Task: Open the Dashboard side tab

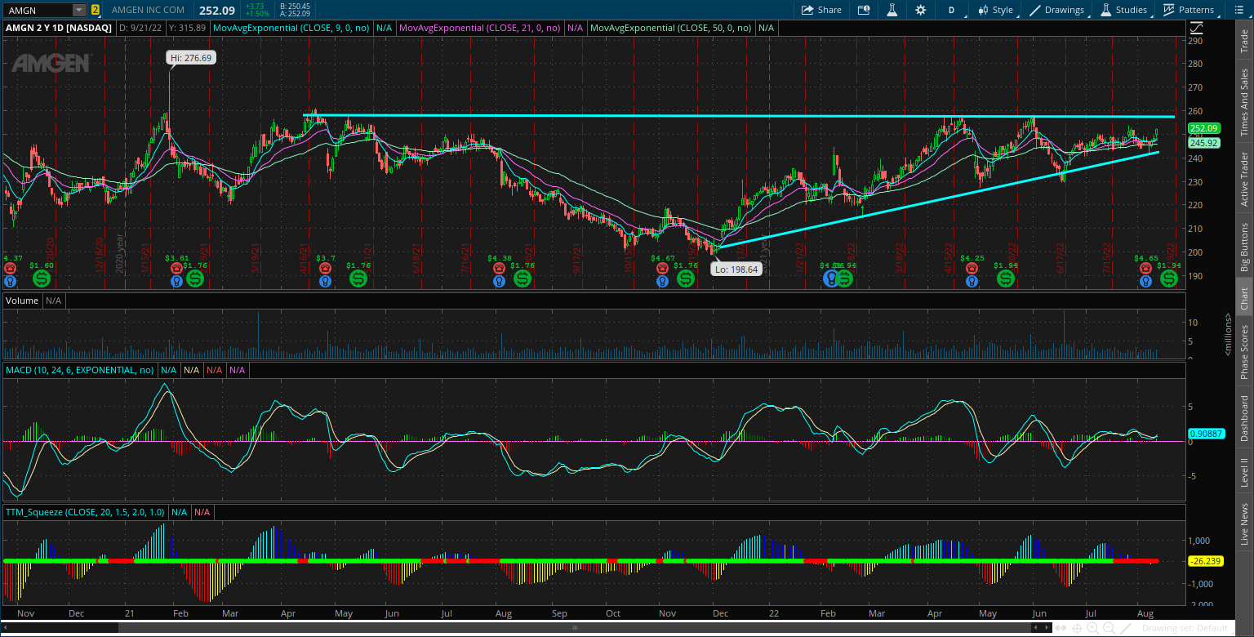Action: (1244, 419)
